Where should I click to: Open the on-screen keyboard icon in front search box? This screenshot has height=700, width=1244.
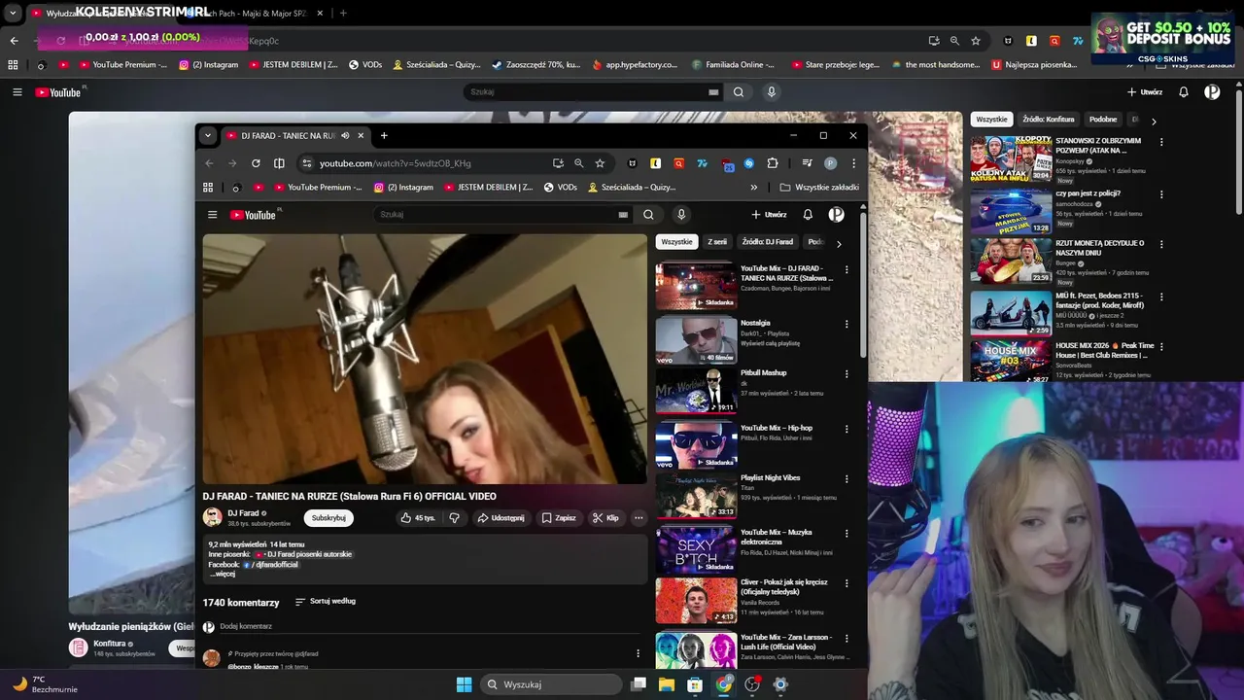click(623, 215)
